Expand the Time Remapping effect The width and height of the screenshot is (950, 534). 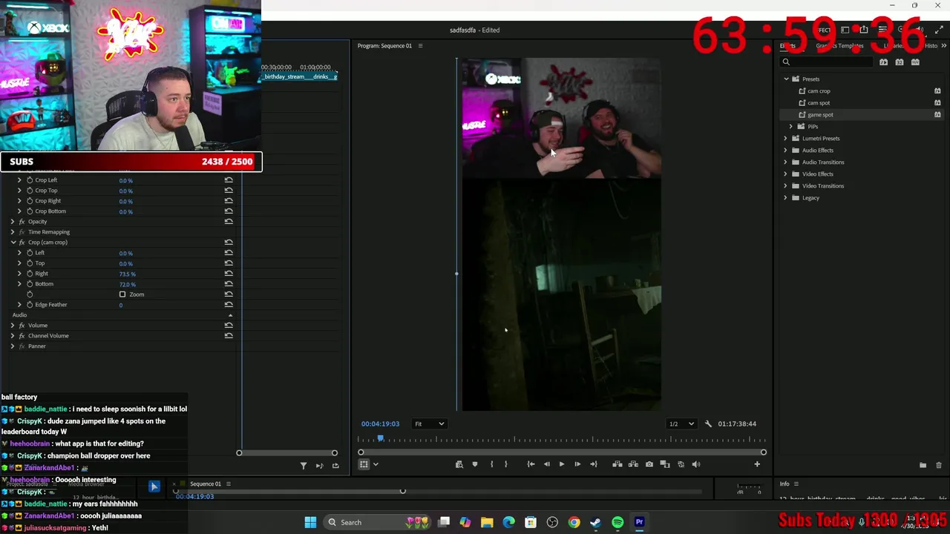(13, 232)
